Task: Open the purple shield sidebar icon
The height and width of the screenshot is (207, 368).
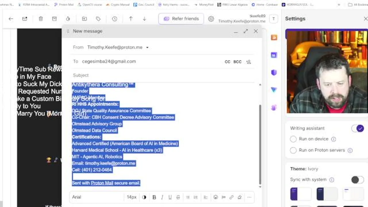Action: click(274, 73)
